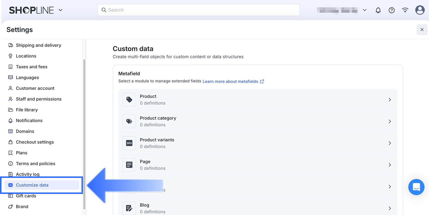
Task: Expand the Product category row chevron
Action: click(390, 122)
